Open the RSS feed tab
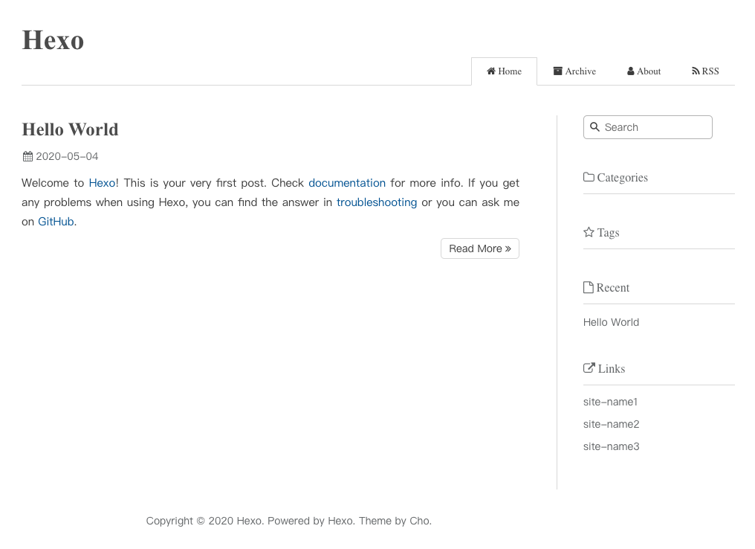Viewport: 755px width, 549px height. (x=705, y=71)
